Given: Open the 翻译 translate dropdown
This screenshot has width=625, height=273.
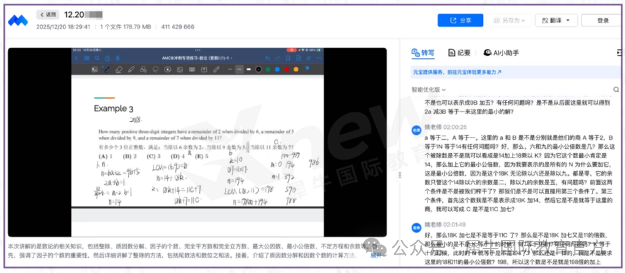Looking at the screenshot, I should coord(556,20).
